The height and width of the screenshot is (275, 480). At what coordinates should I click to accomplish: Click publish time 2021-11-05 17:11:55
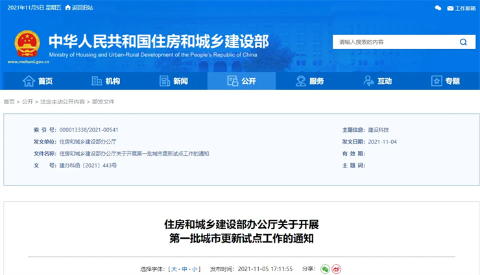coord(265,269)
